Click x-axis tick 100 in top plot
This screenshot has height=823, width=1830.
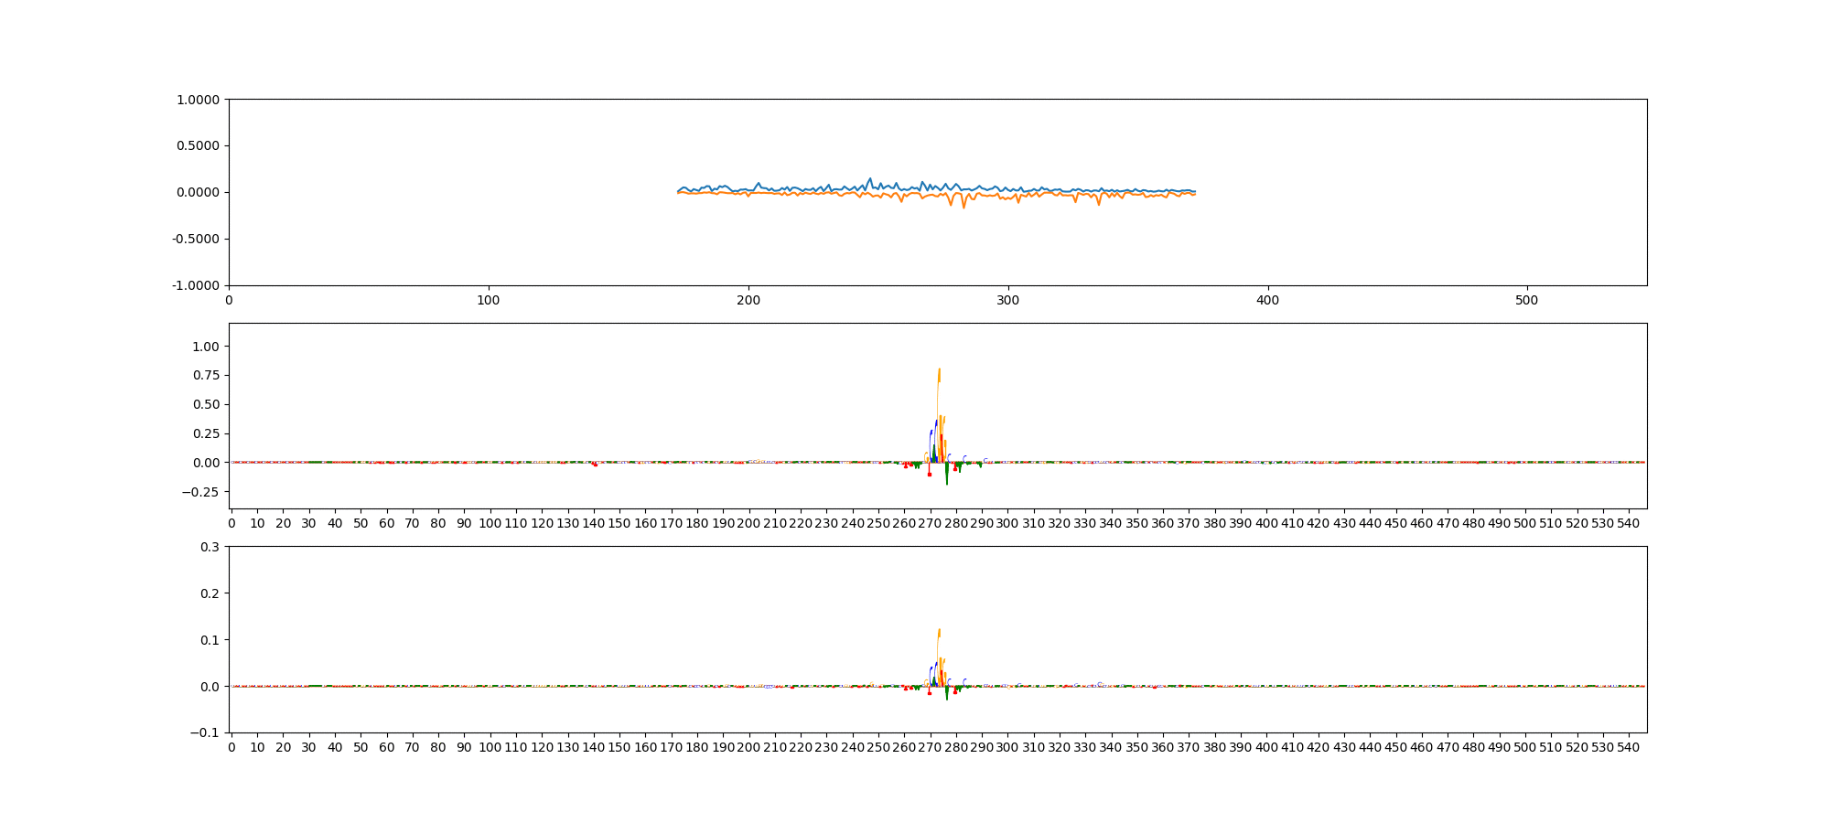coord(489,300)
